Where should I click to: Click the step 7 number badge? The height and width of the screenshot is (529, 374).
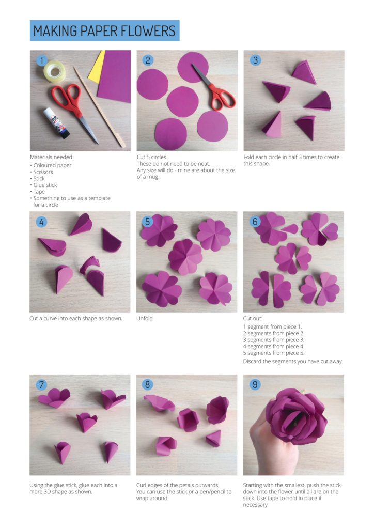point(41,384)
